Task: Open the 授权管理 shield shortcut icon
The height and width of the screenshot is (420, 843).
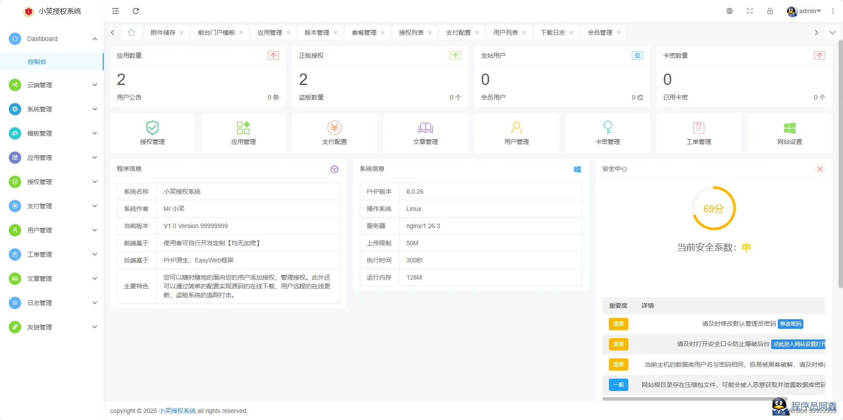Action: [x=152, y=128]
